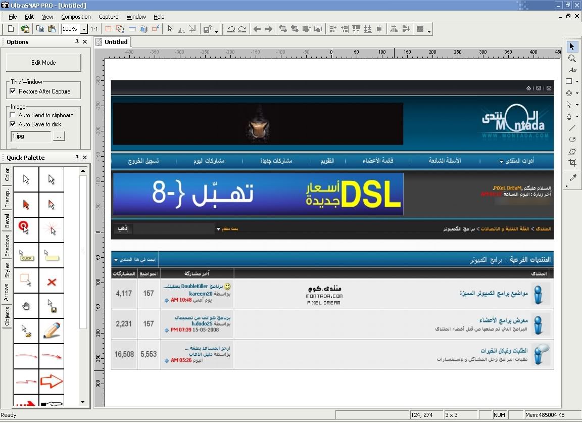Image resolution: width=582 pixels, height=423 pixels.
Task: Select the Line tool in right toolbox
Action: pos(572,128)
